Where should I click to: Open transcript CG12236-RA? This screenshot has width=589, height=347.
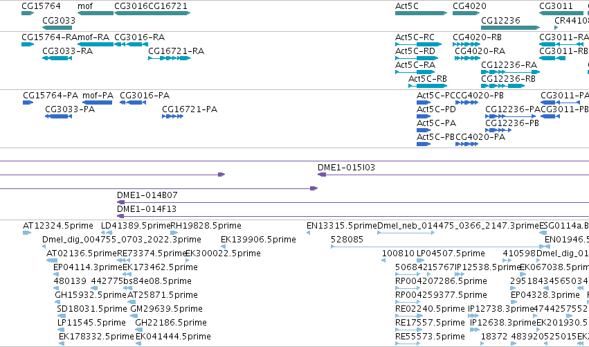pos(509,65)
